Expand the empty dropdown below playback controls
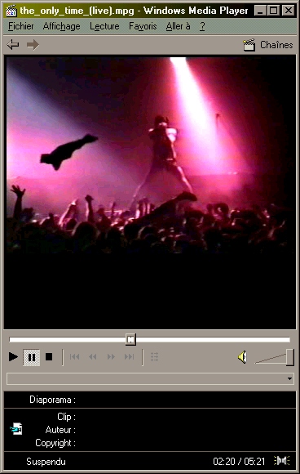300x474 pixels. 289,378
